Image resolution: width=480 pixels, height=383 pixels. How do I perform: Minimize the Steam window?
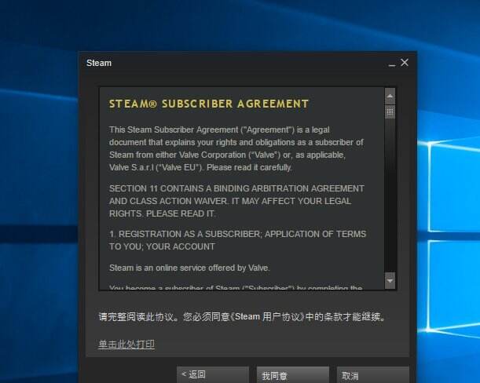(391, 64)
